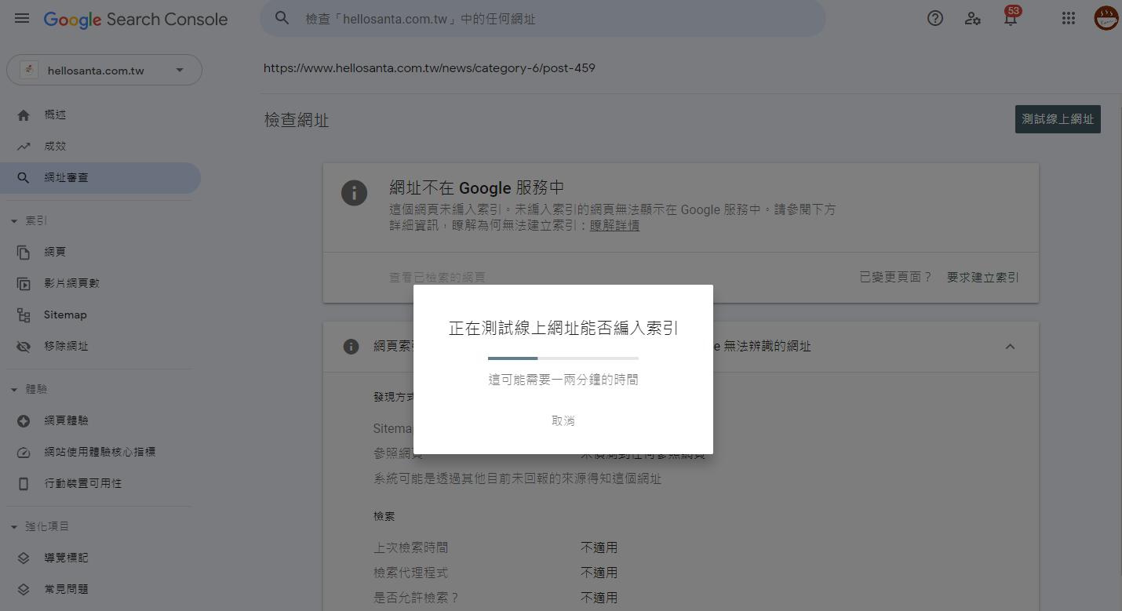This screenshot has width=1122, height=611.
Task: Click the crossed-eye icon beside 移除網址
Action: tap(24, 347)
